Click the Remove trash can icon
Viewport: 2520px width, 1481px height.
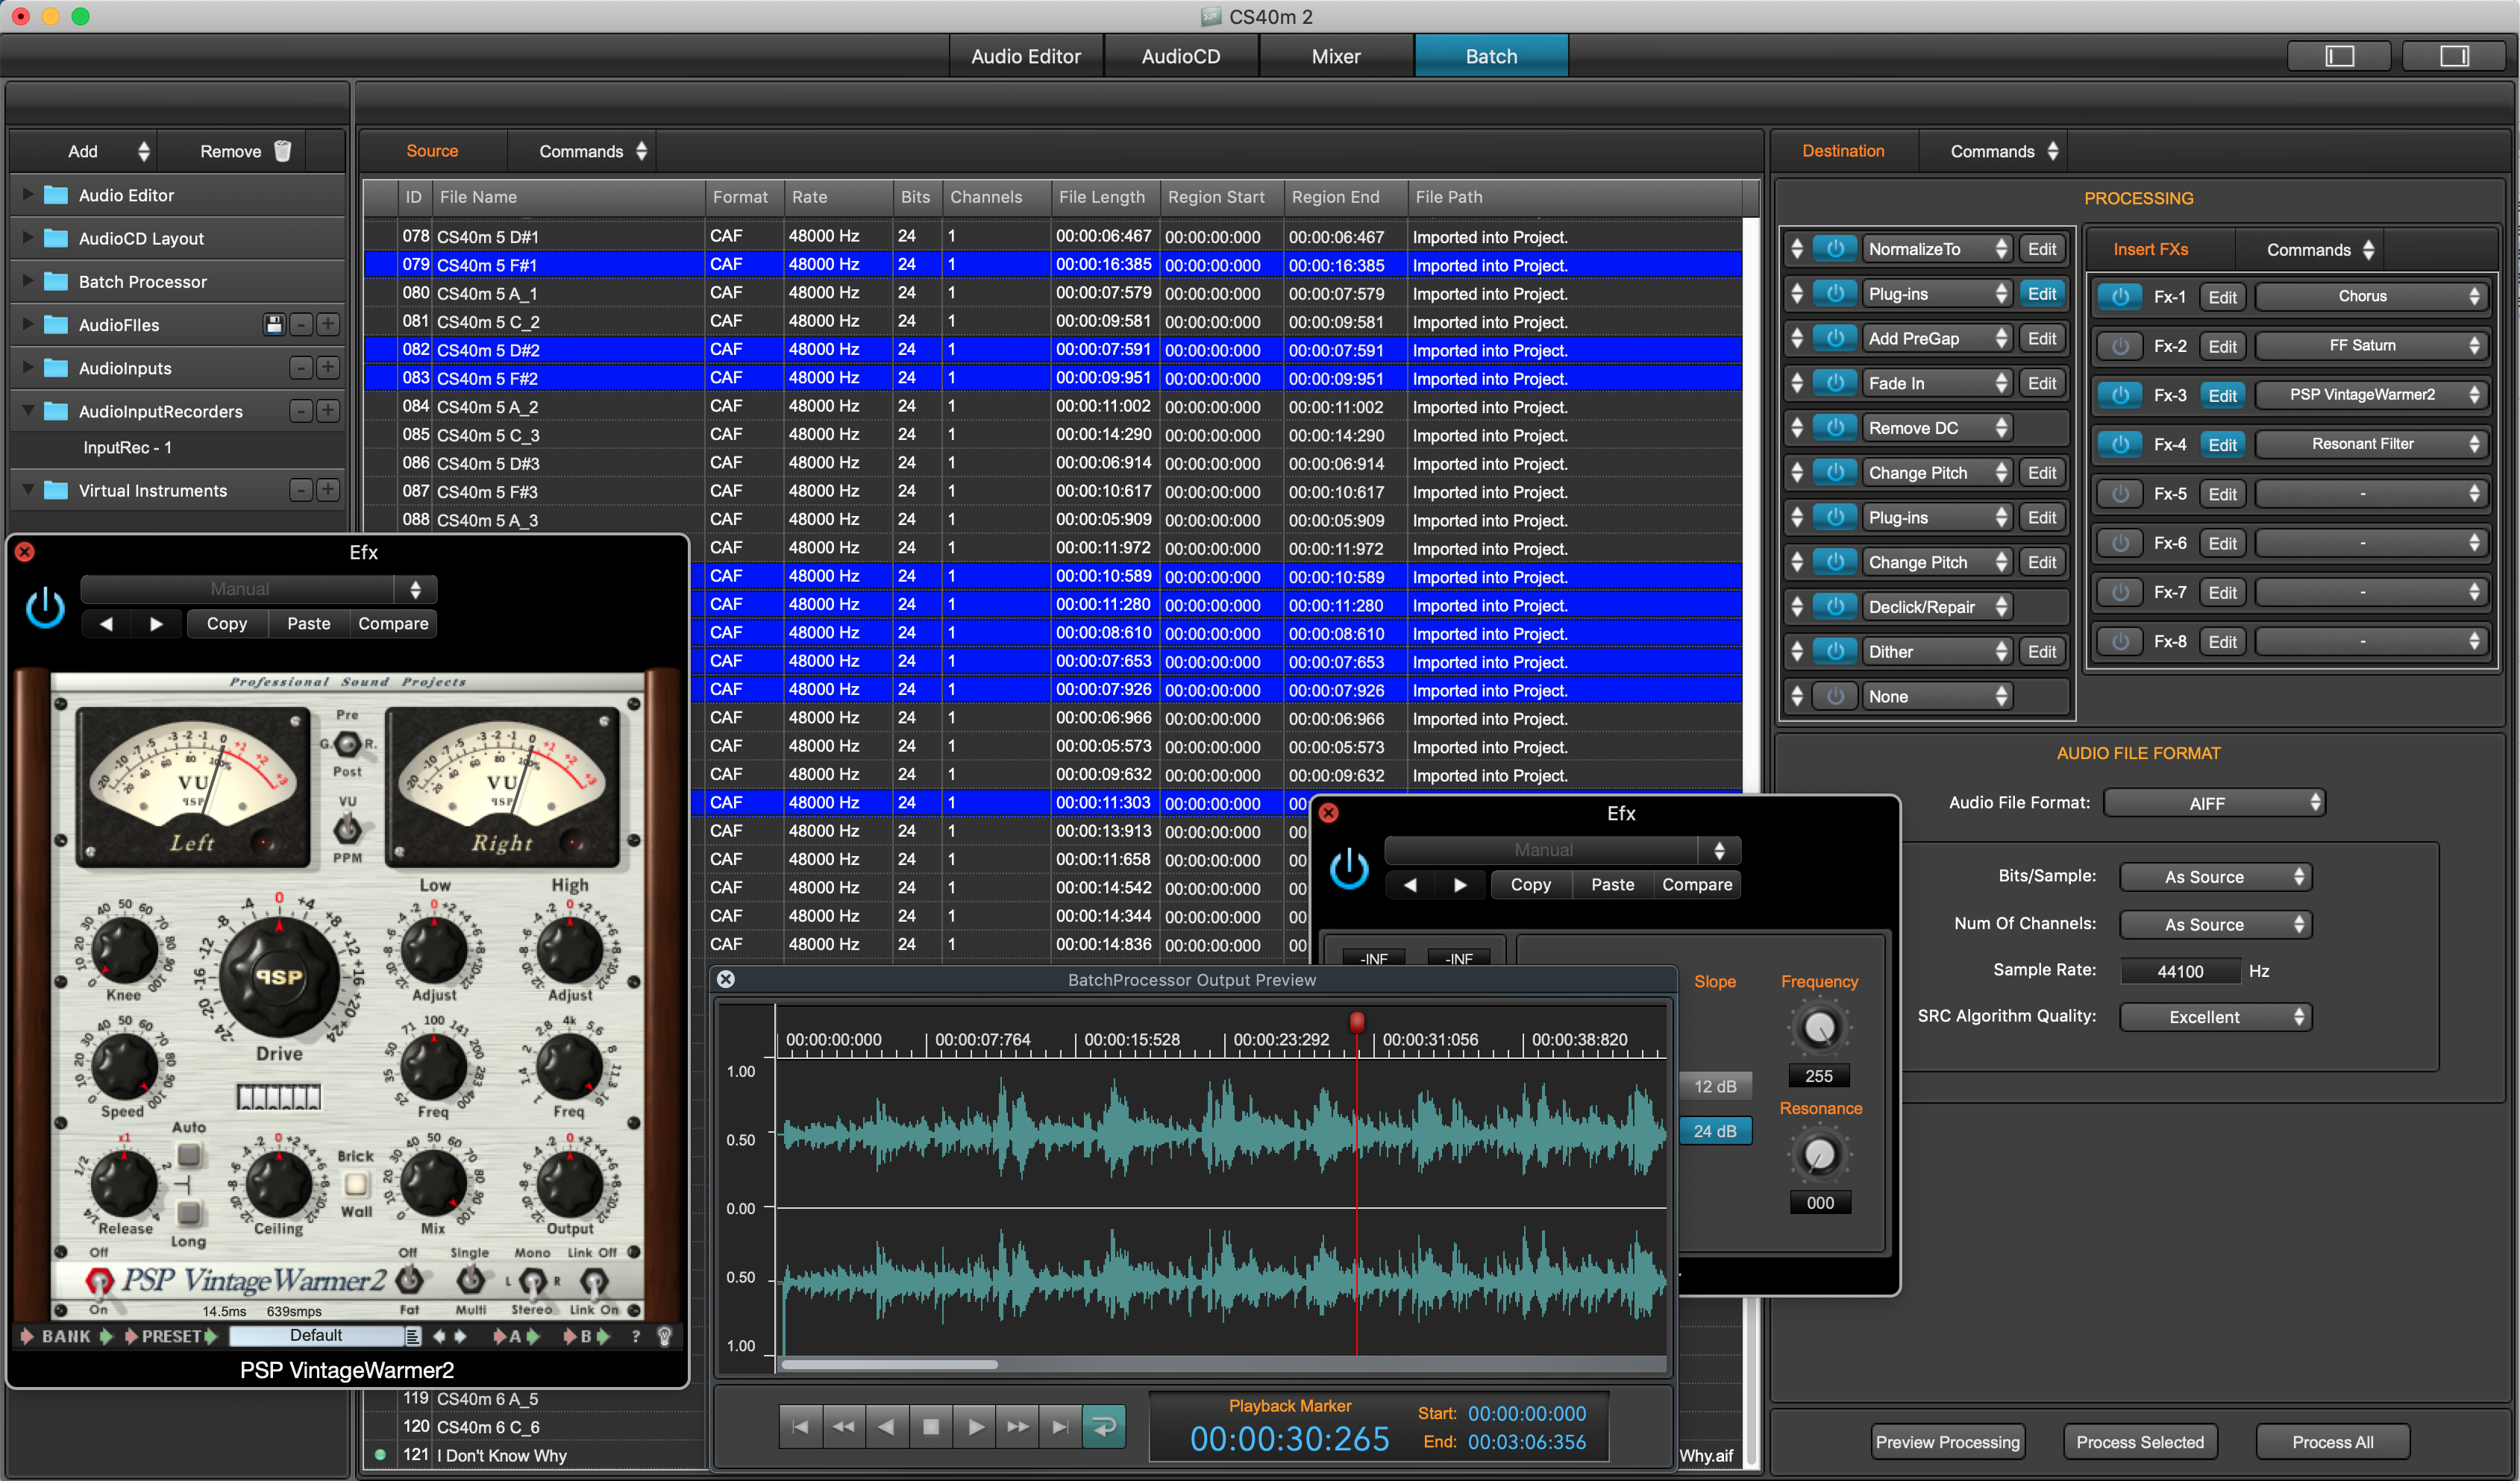coord(283,151)
